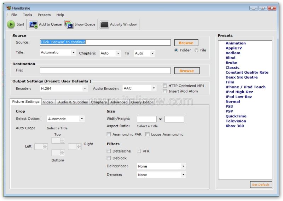Select the Animation preset
Viewport: 283px width, 201px height.
[236, 43]
